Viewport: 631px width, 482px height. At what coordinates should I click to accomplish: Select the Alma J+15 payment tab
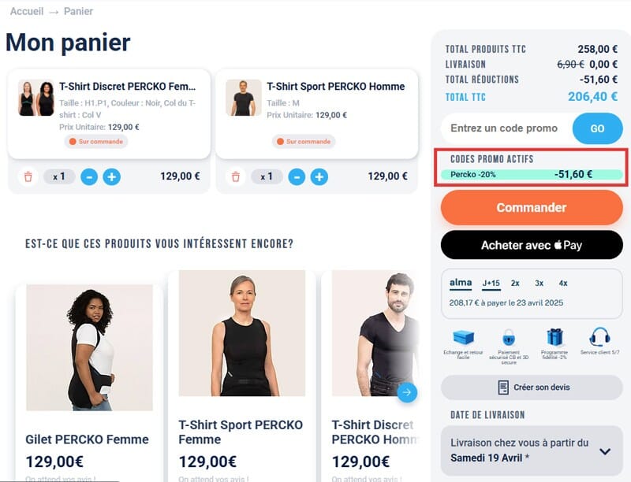[491, 284]
